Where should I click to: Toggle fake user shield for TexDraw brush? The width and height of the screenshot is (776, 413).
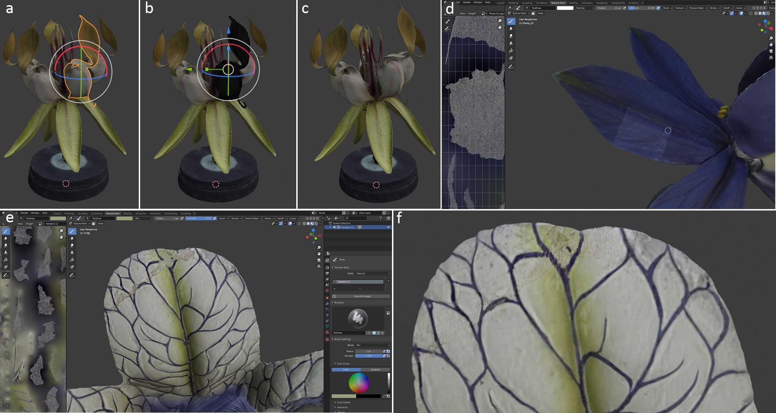tap(374, 333)
